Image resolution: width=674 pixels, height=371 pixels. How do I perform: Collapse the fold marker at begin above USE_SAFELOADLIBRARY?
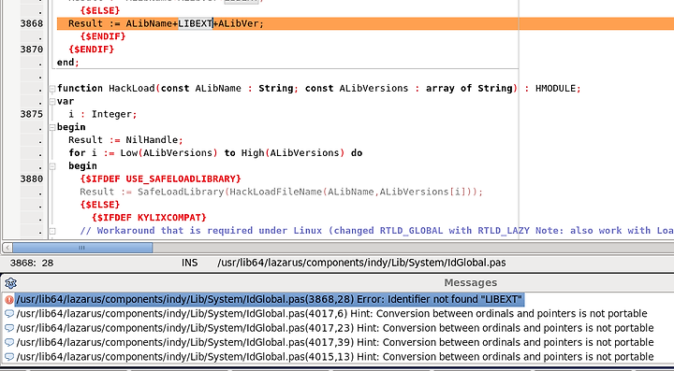point(52,166)
